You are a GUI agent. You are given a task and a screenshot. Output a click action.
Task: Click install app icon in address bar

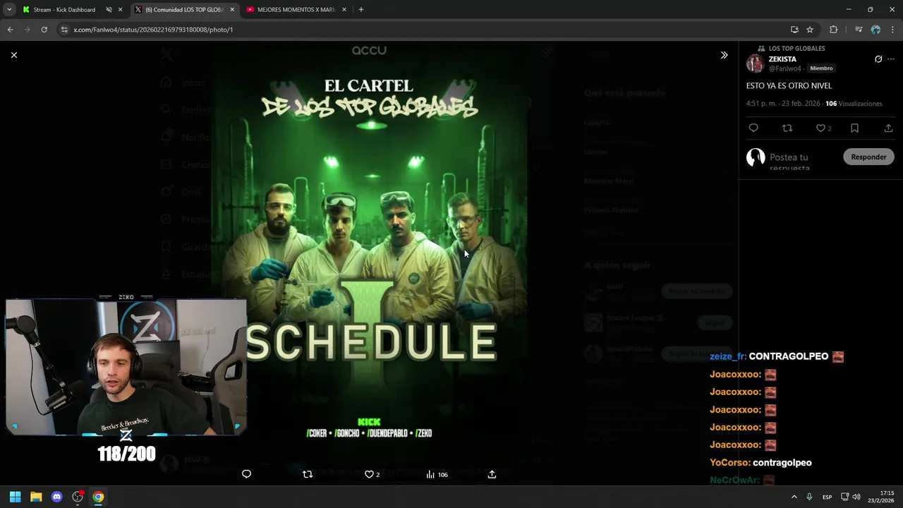coord(794,30)
